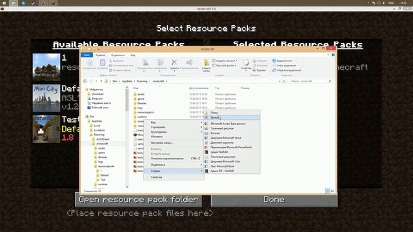
Task: Open the Простой доступ ribbon dropdown
Action: pos(225,66)
